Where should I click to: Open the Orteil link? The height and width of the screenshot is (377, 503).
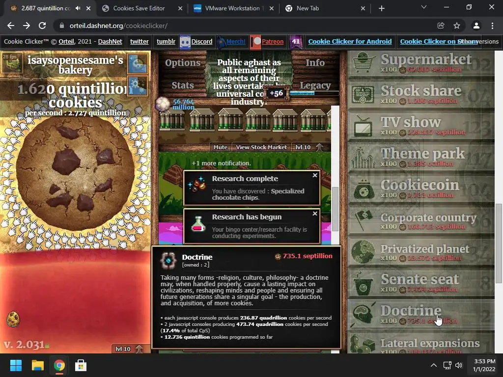66,42
